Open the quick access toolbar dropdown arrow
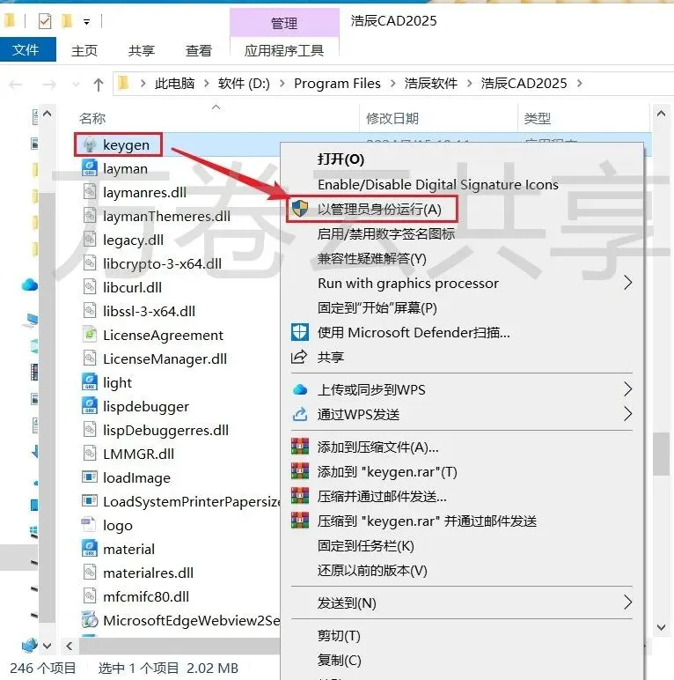This screenshot has height=680, width=674. (x=86, y=22)
